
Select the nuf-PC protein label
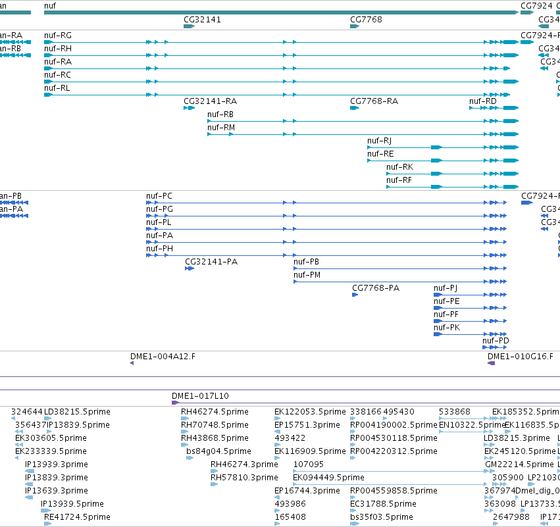pos(159,196)
